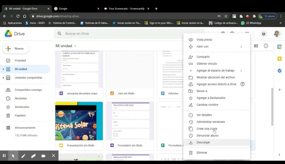Click the help icon beside Agregar acceso directo
285x164 pixels.
tap(242, 84)
